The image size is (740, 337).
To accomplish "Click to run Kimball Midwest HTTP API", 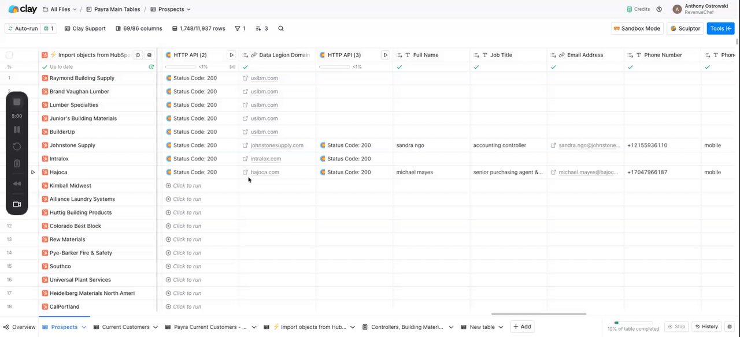I will (x=183, y=186).
